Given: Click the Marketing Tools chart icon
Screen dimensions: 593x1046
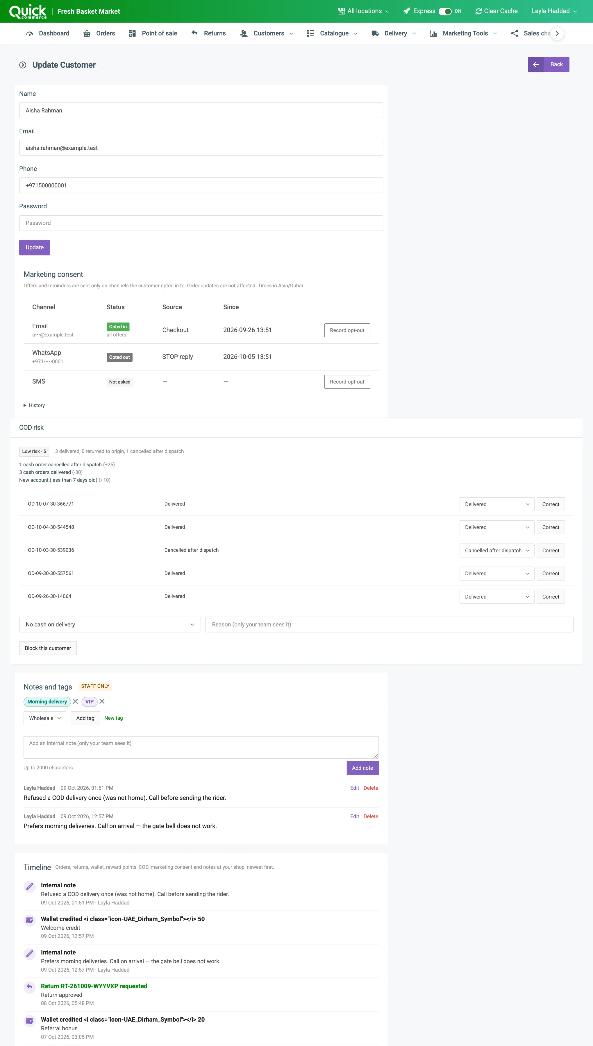Looking at the screenshot, I should tap(433, 34).
